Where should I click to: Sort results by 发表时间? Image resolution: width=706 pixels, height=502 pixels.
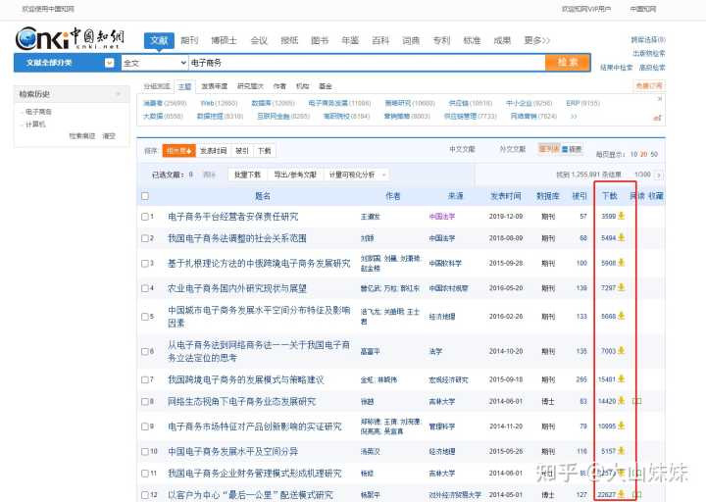pos(214,151)
